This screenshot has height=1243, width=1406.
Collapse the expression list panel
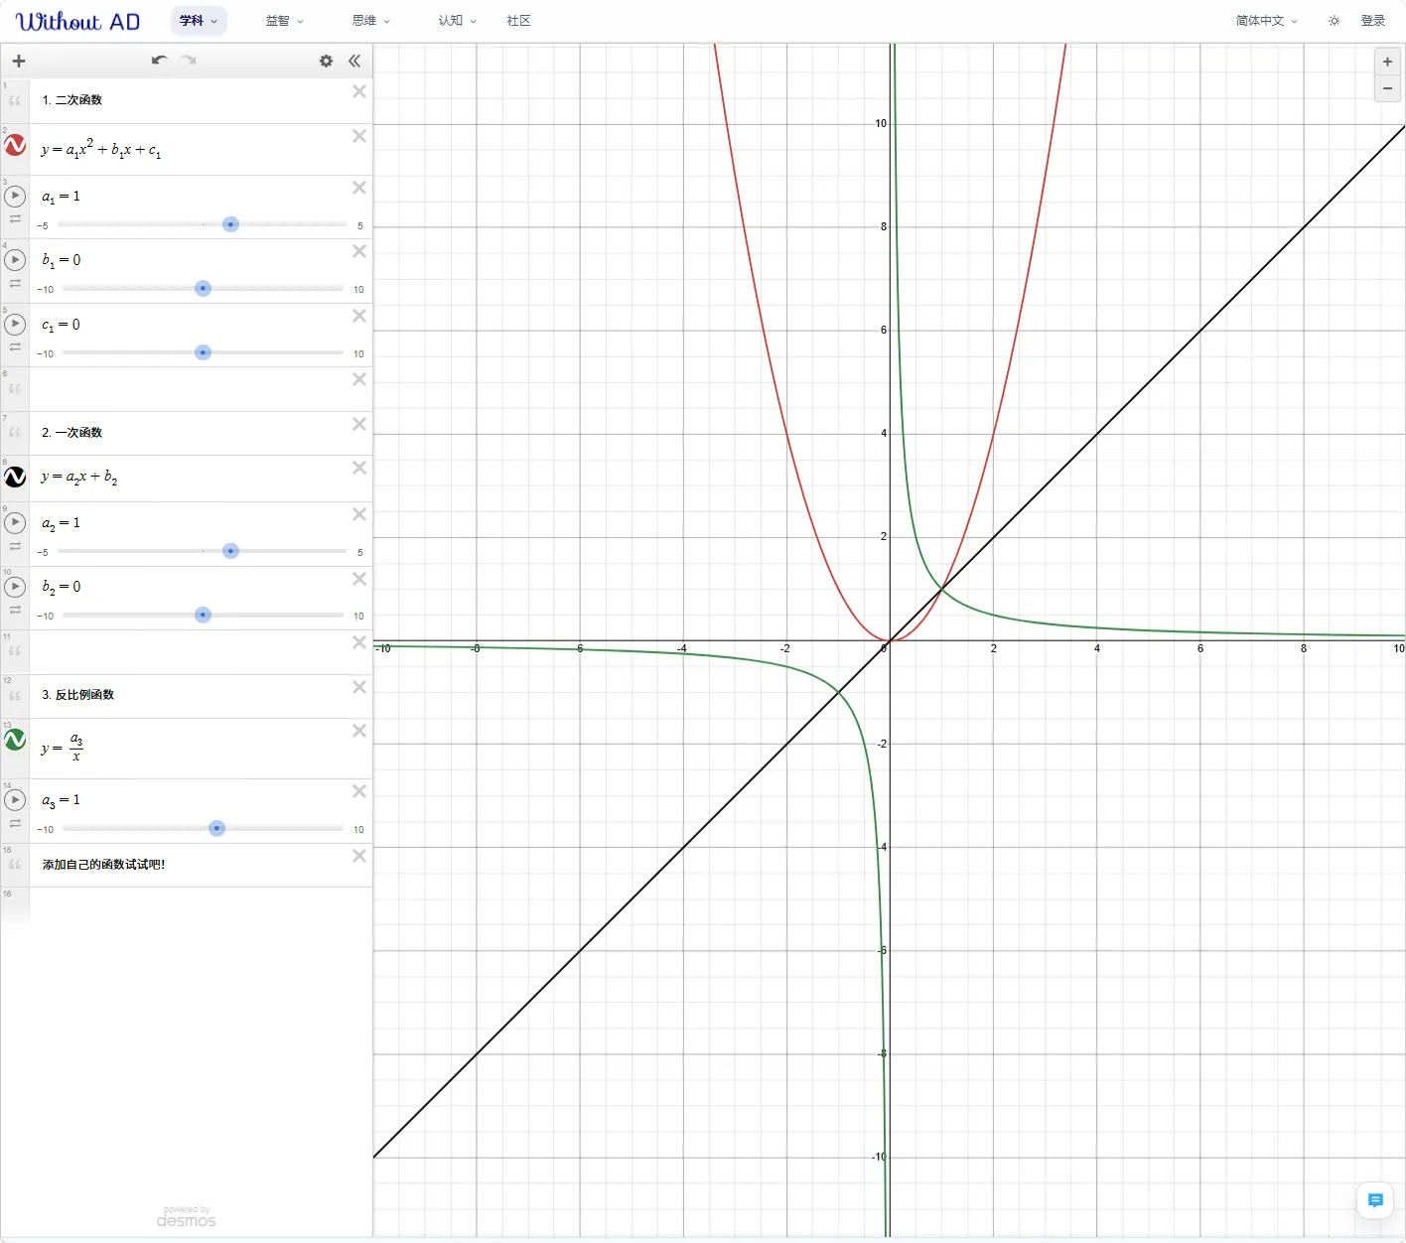[x=354, y=62]
